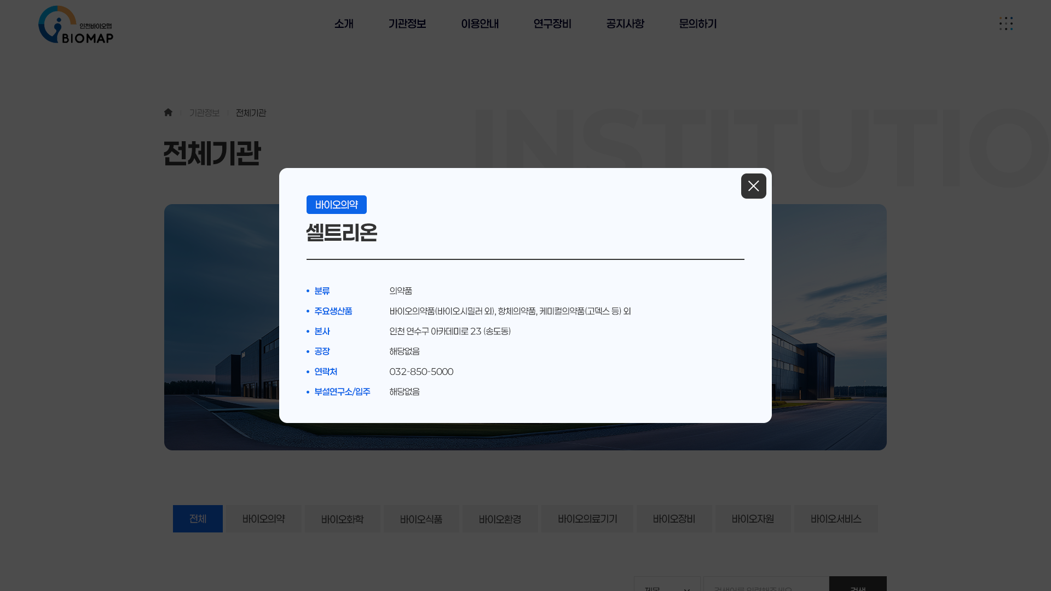
Task: Select the 바이오서비스 category tab
Action: click(x=835, y=519)
